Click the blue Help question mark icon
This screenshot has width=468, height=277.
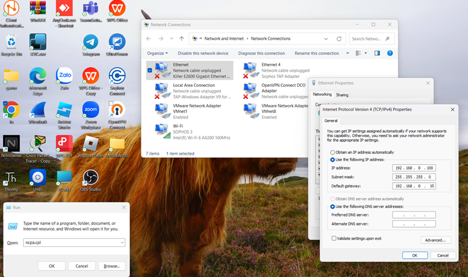[390, 53]
